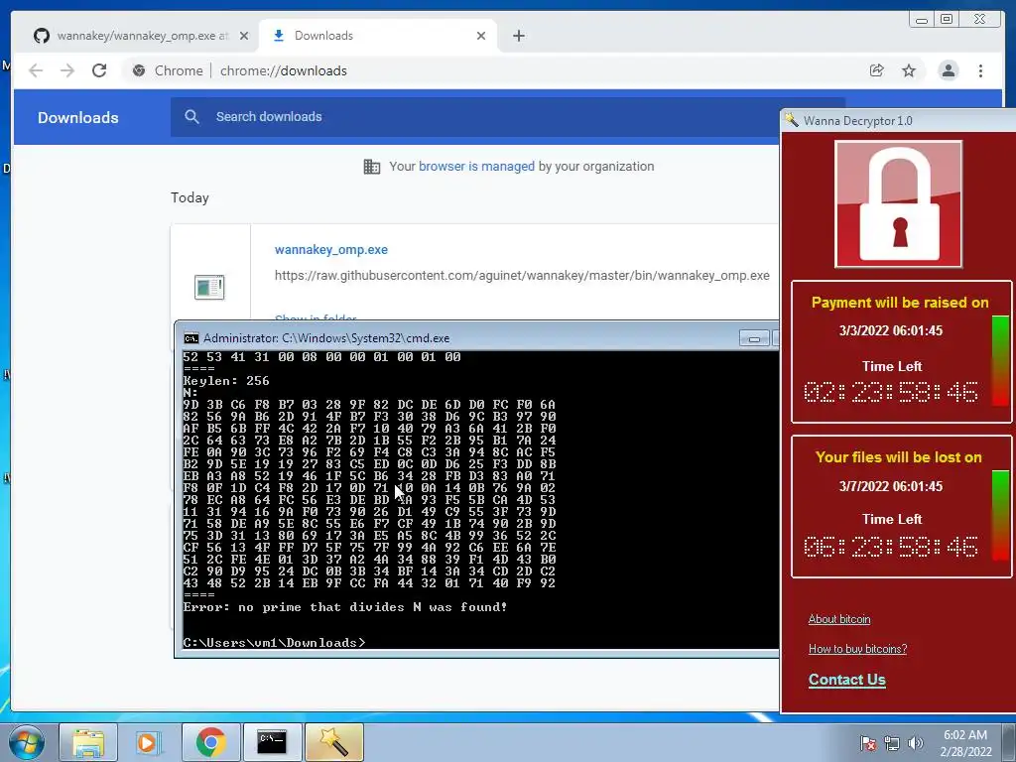Click the Wanna Decryptor title icon
The image size is (1016, 762).
tap(791, 120)
